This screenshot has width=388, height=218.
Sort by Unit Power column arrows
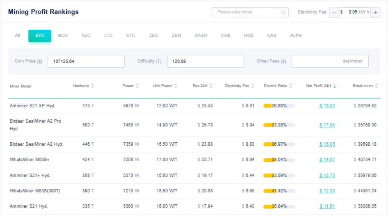click(x=176, y=86)
